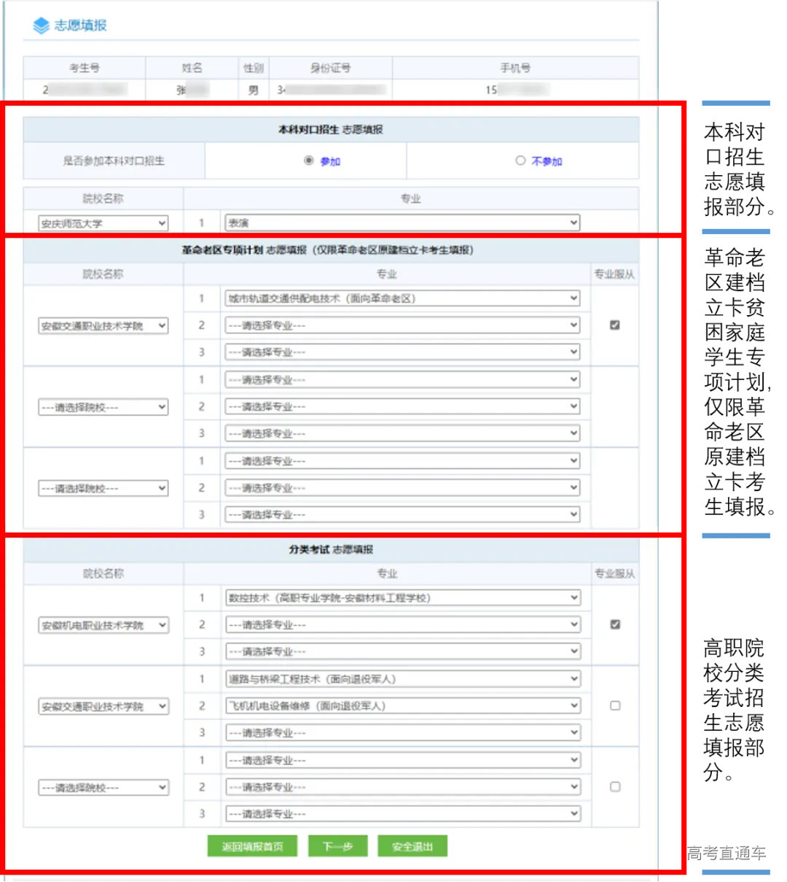Image resolution: width=787 pixels, height=882 pixels.
Task: Open the 数控技术 major dropdown
Action: point(401,597)
